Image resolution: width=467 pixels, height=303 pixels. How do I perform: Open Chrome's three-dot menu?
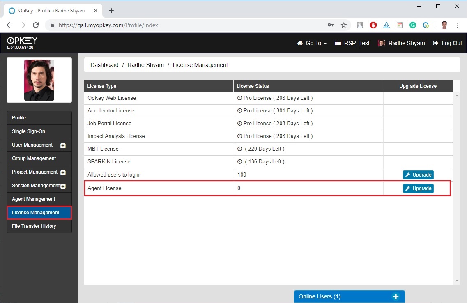tap(458, 25)
